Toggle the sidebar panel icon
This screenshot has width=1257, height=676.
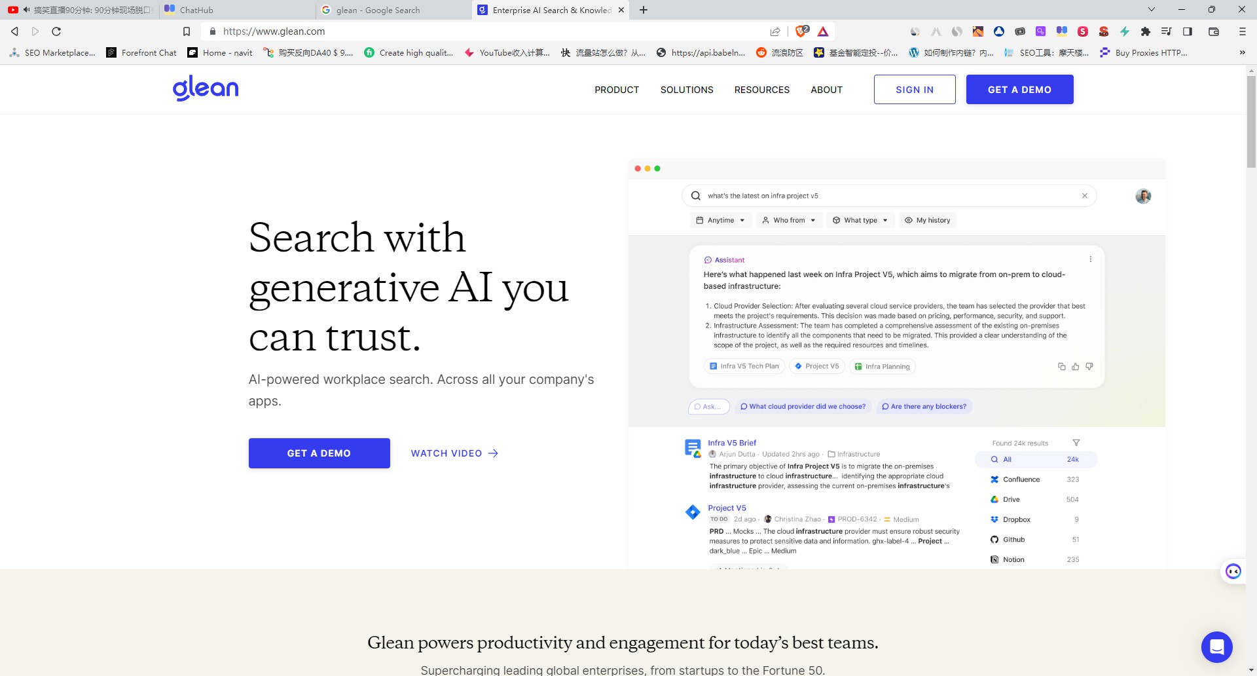tap(1188, 31)
